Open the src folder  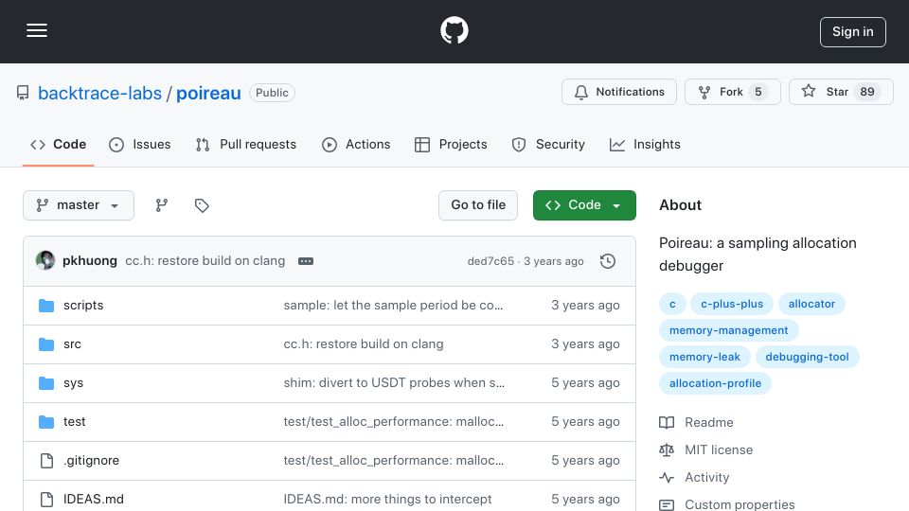[72, 344]
